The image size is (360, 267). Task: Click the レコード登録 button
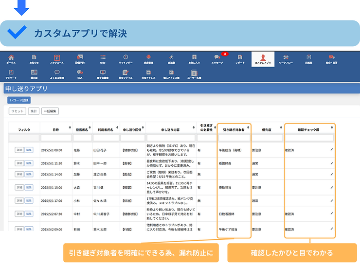[x=19, y=100]
